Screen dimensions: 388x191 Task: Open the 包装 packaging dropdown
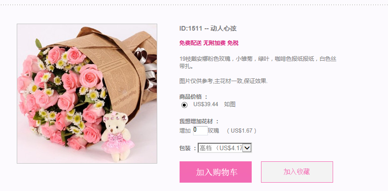click(x=225, y=148)
